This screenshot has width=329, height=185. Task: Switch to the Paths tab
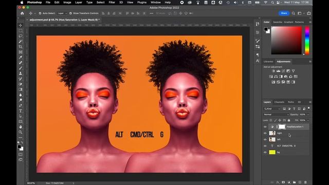pyautogui.click(x=291, y=102)
